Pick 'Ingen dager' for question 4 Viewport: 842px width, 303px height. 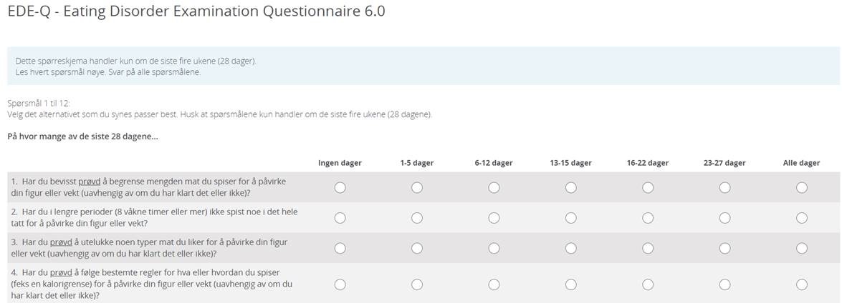pyautogui.click(x=340, y=284)
